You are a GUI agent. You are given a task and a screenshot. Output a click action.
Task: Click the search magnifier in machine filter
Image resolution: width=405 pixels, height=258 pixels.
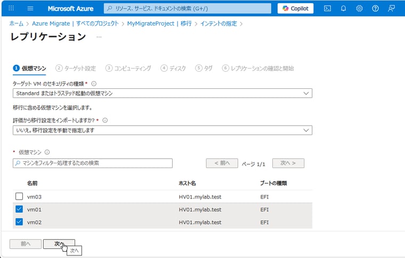(x=18, y=163)
